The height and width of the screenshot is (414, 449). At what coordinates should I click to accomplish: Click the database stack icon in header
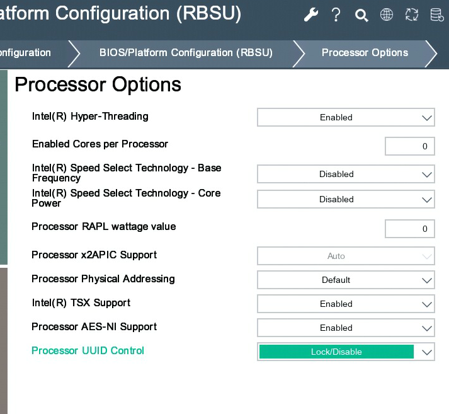pos(436,15)
